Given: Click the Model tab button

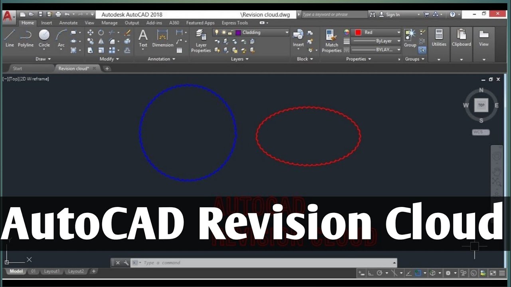Looking at the screenshot, I should (x=16, y=271).
